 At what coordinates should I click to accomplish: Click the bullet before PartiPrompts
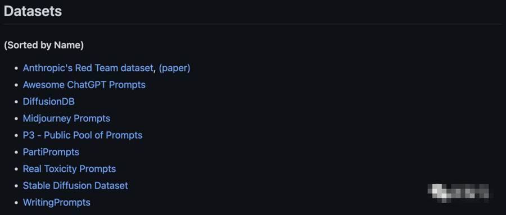[16, 152]
